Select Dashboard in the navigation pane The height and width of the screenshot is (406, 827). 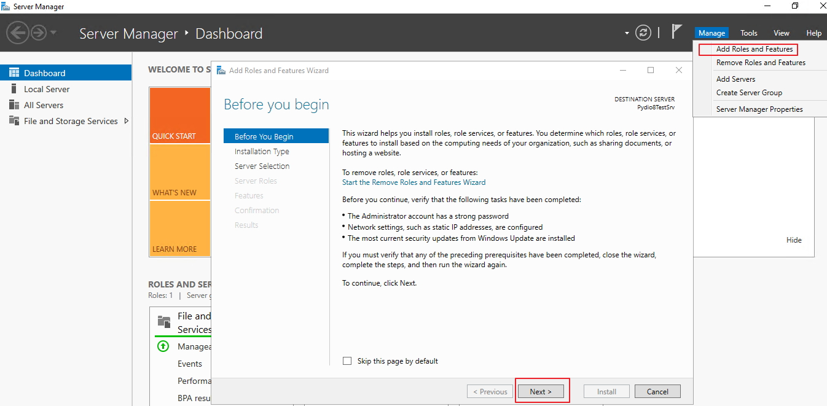[66, 72]
